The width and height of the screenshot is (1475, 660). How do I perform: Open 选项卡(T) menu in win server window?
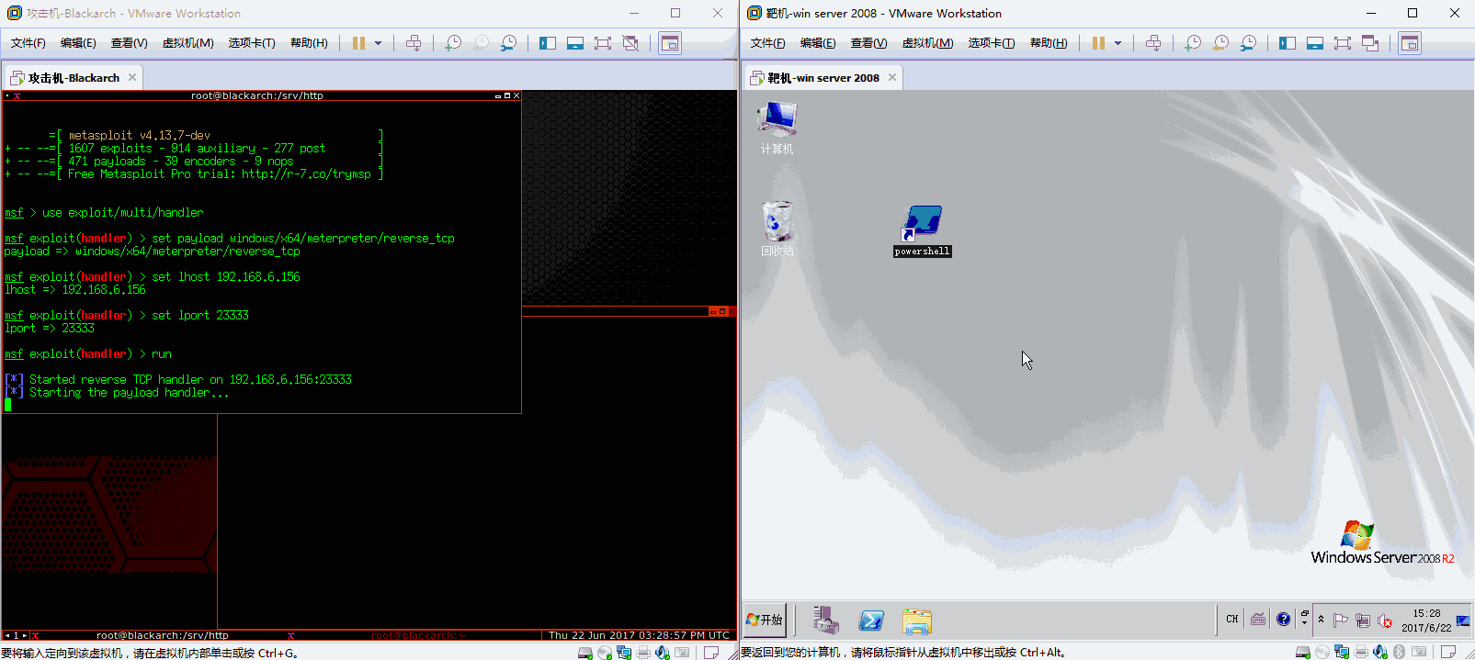tap(992, 43)
